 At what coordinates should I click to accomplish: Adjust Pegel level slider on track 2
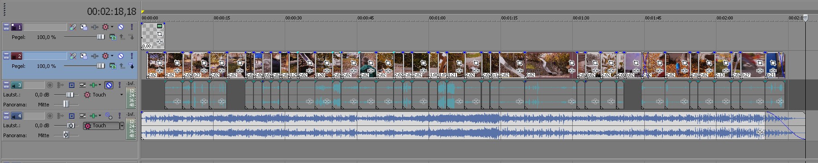(101, 66)
